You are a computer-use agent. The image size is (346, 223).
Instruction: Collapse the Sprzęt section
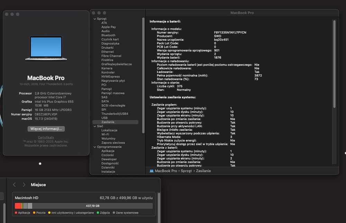(x=95, y=19)
